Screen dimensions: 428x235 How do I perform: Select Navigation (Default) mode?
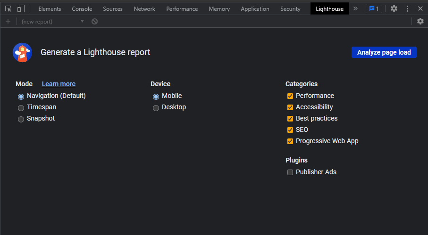(21, 97)
